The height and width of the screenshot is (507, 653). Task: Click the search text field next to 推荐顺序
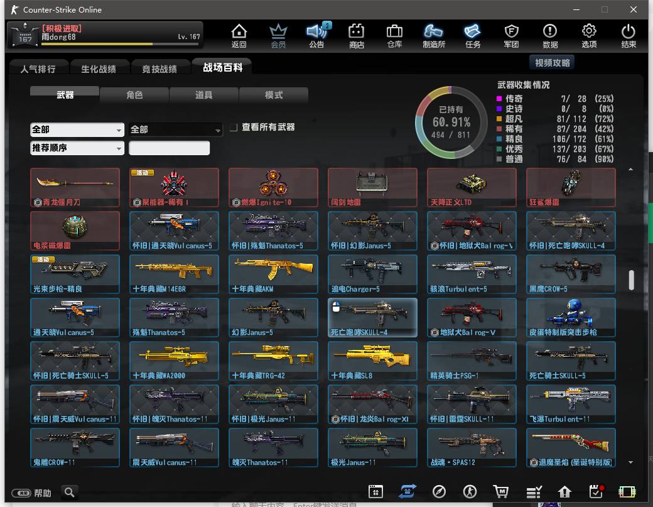pyautogui.click(x=169, y=148)
